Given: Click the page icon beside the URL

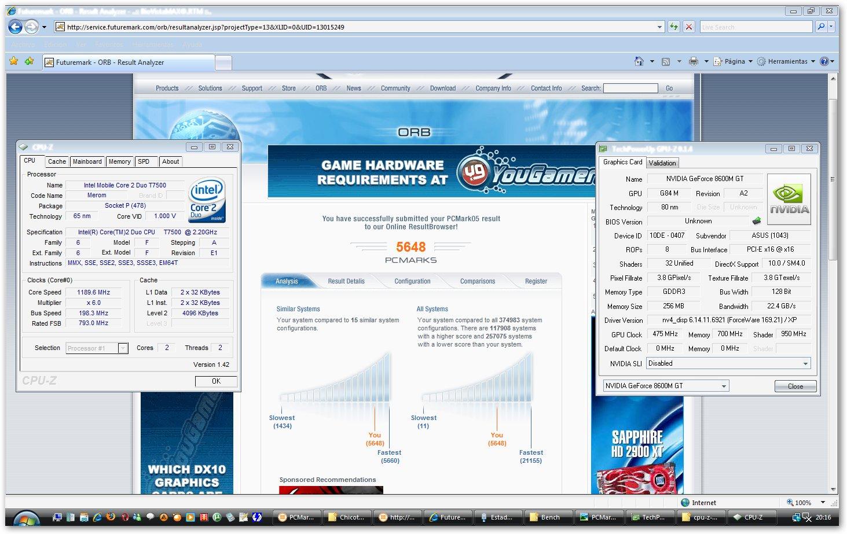Looking at the screenshot, I should [60, 27].
